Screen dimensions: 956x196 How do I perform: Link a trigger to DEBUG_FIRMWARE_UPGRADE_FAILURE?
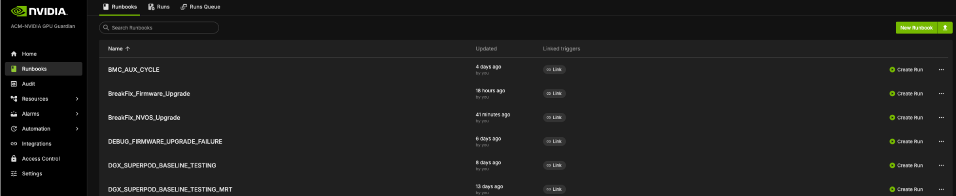click(x=554, y=142)
